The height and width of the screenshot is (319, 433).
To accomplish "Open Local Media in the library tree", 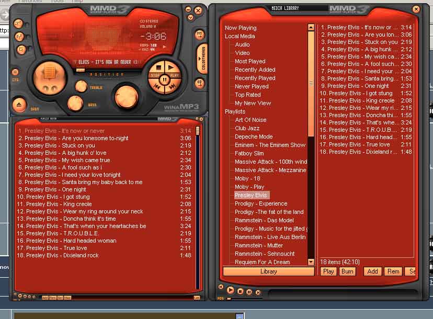I will click(240, 36).
